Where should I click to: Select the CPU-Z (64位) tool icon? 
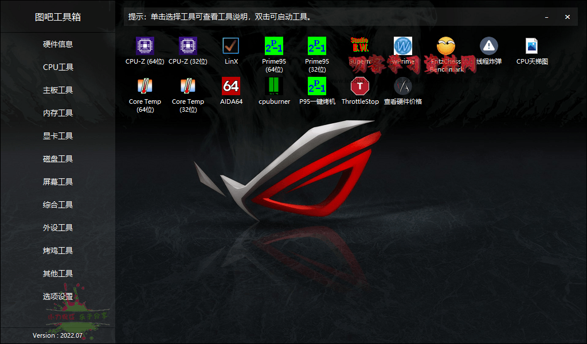click(x=145, y=46)
